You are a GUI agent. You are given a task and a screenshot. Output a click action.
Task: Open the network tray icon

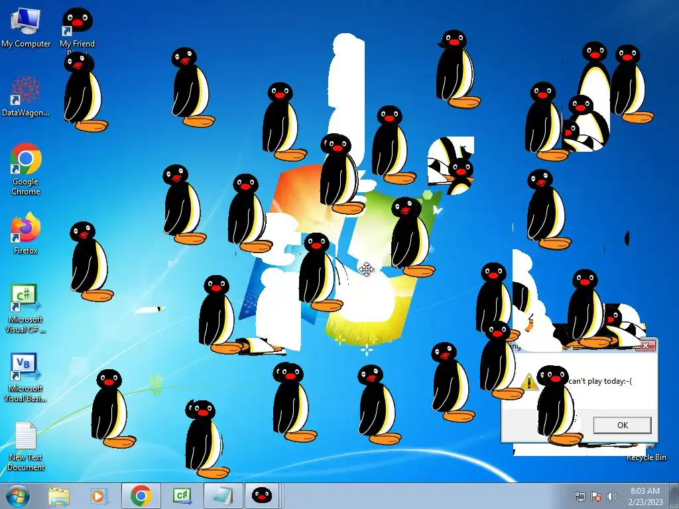point(580,496)
